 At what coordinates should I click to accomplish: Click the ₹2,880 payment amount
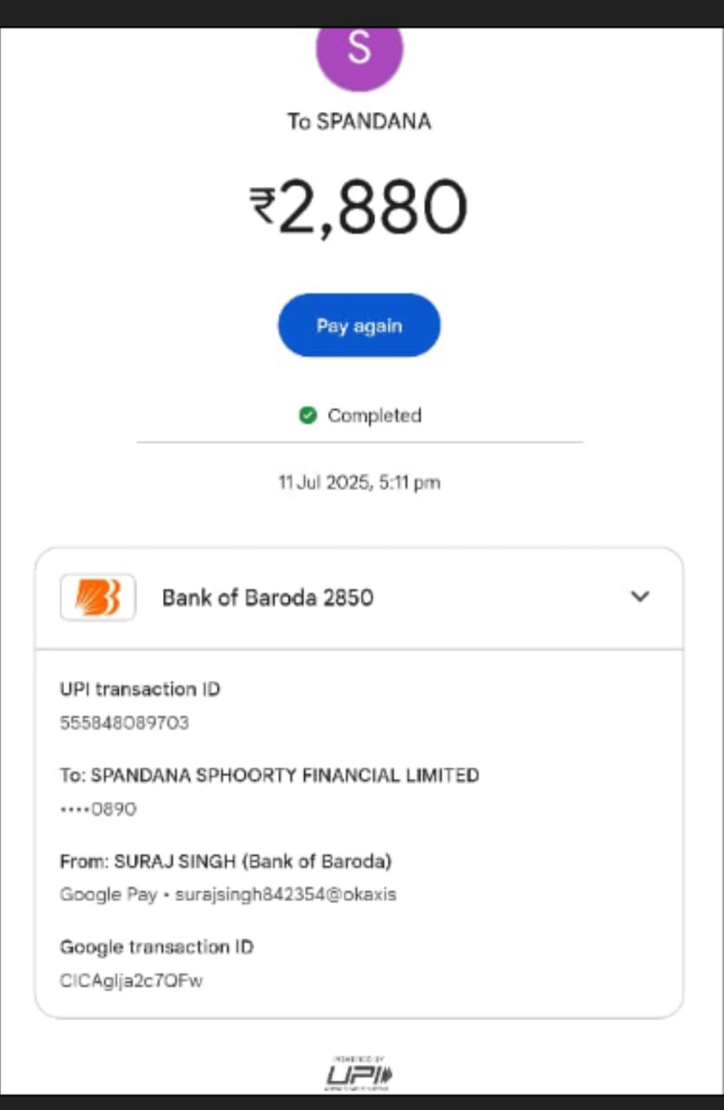(371, 208)
